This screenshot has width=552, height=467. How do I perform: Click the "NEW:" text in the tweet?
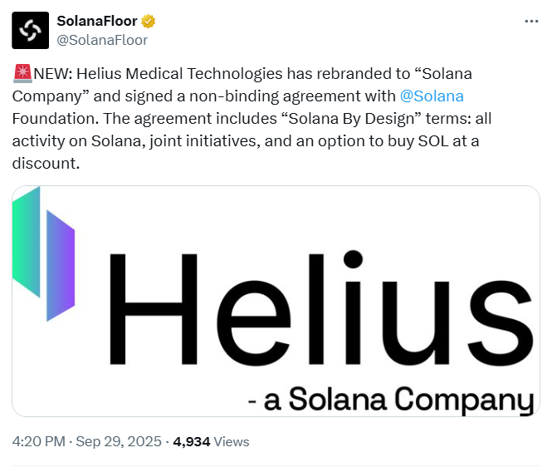click(52, 73)
